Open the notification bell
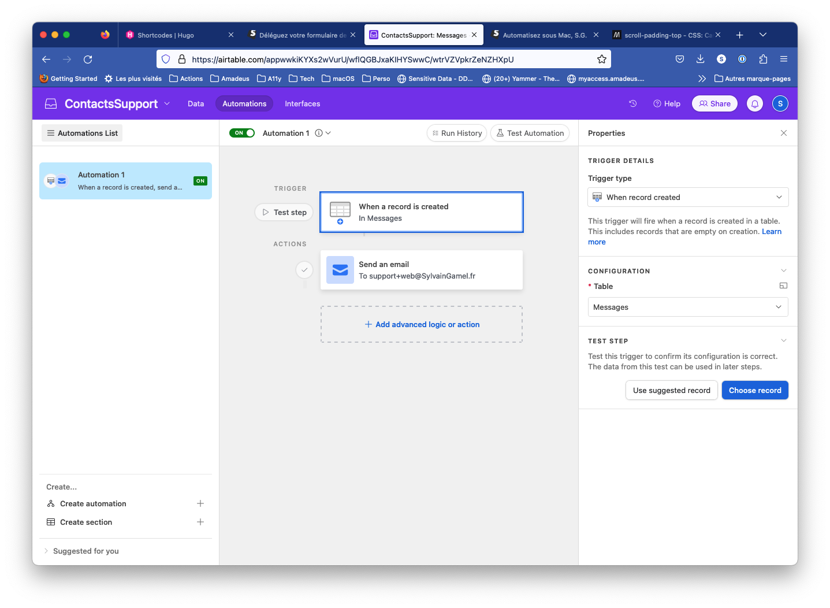Image resolution: width=830 pixels, height=608 pixels. click(754, 103)
